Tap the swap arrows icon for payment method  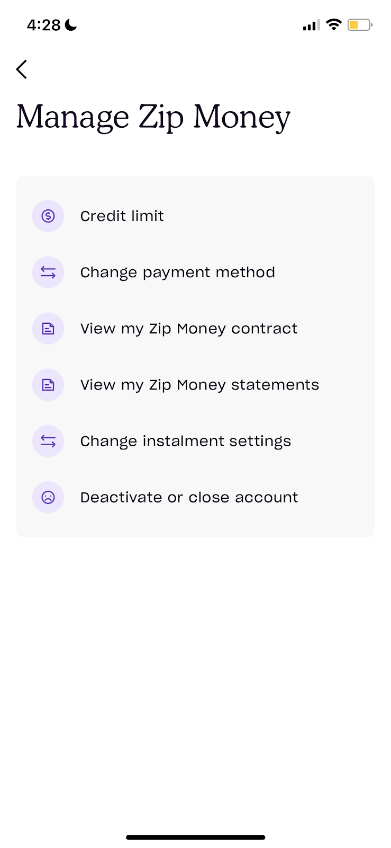pos(48,272)
